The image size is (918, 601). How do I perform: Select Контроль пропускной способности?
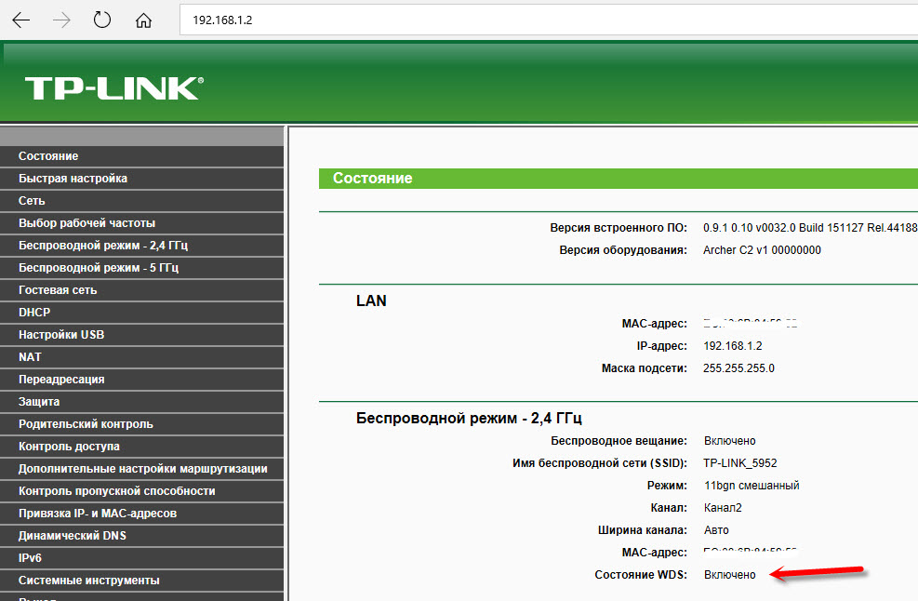[141, 491]
